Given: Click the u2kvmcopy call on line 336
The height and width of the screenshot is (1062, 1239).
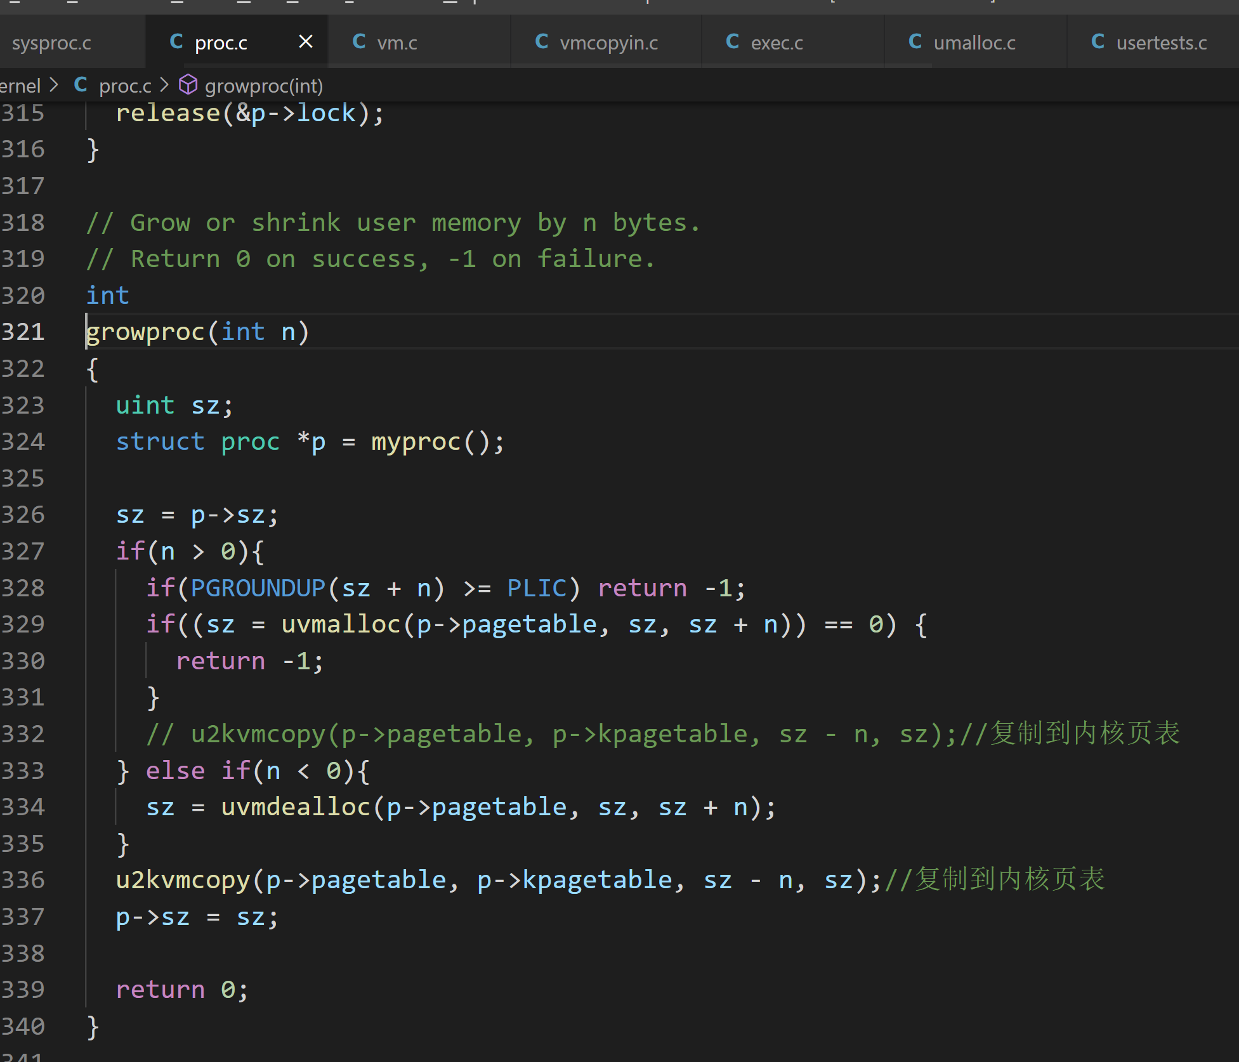Looking at the screenshot, I should pos(183,881).
